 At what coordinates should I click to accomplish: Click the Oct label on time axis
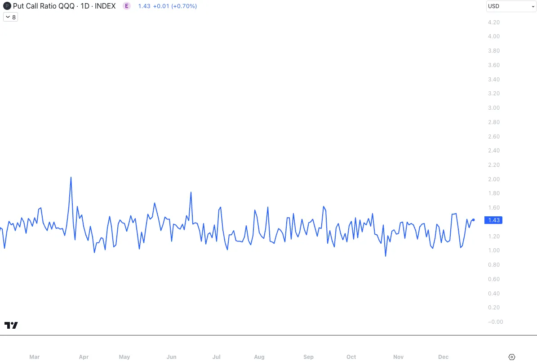pyautogui.click(x=351, y=357)
